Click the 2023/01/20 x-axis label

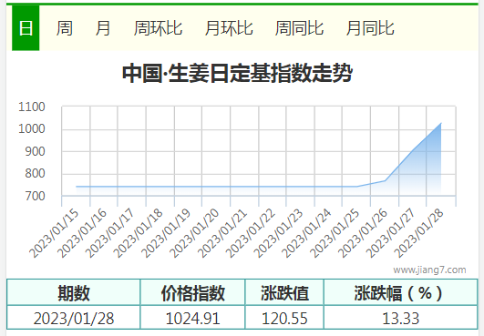tap(194, 234)
